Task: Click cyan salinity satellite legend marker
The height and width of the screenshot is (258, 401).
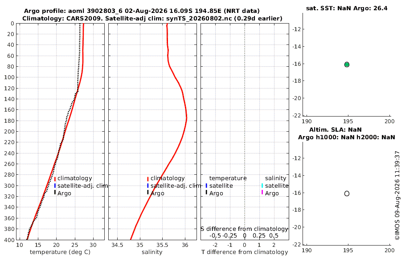Action: [262, 185]
